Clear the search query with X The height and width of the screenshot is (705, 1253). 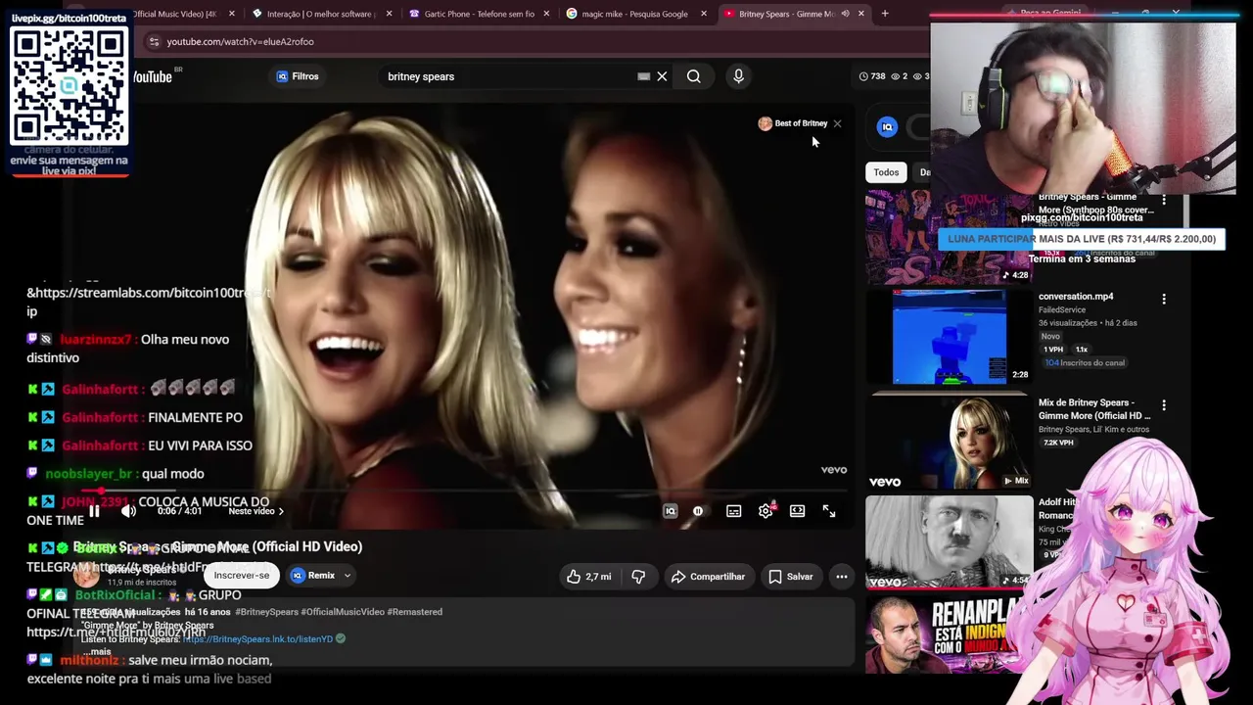662,76
